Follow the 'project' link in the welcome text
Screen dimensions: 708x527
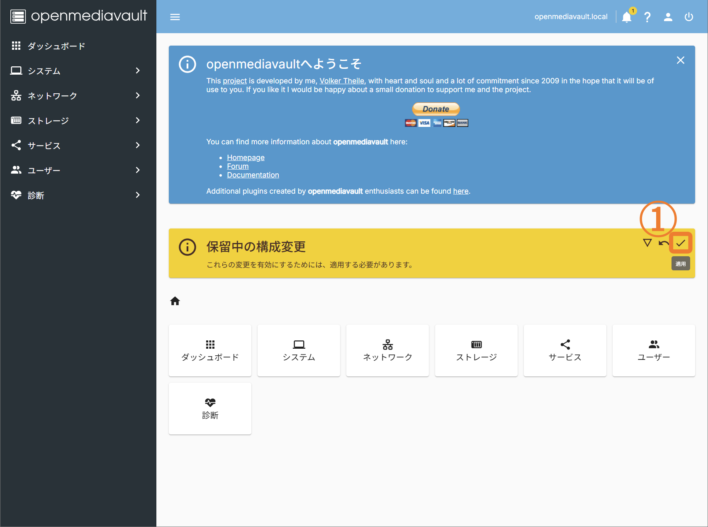tap(235, 81)
